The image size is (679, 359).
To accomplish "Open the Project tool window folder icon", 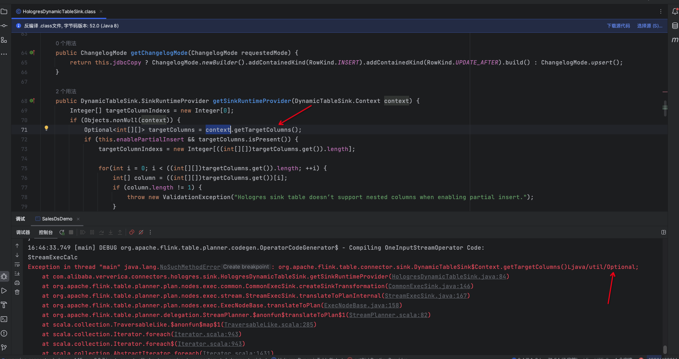I will point(4,11).
